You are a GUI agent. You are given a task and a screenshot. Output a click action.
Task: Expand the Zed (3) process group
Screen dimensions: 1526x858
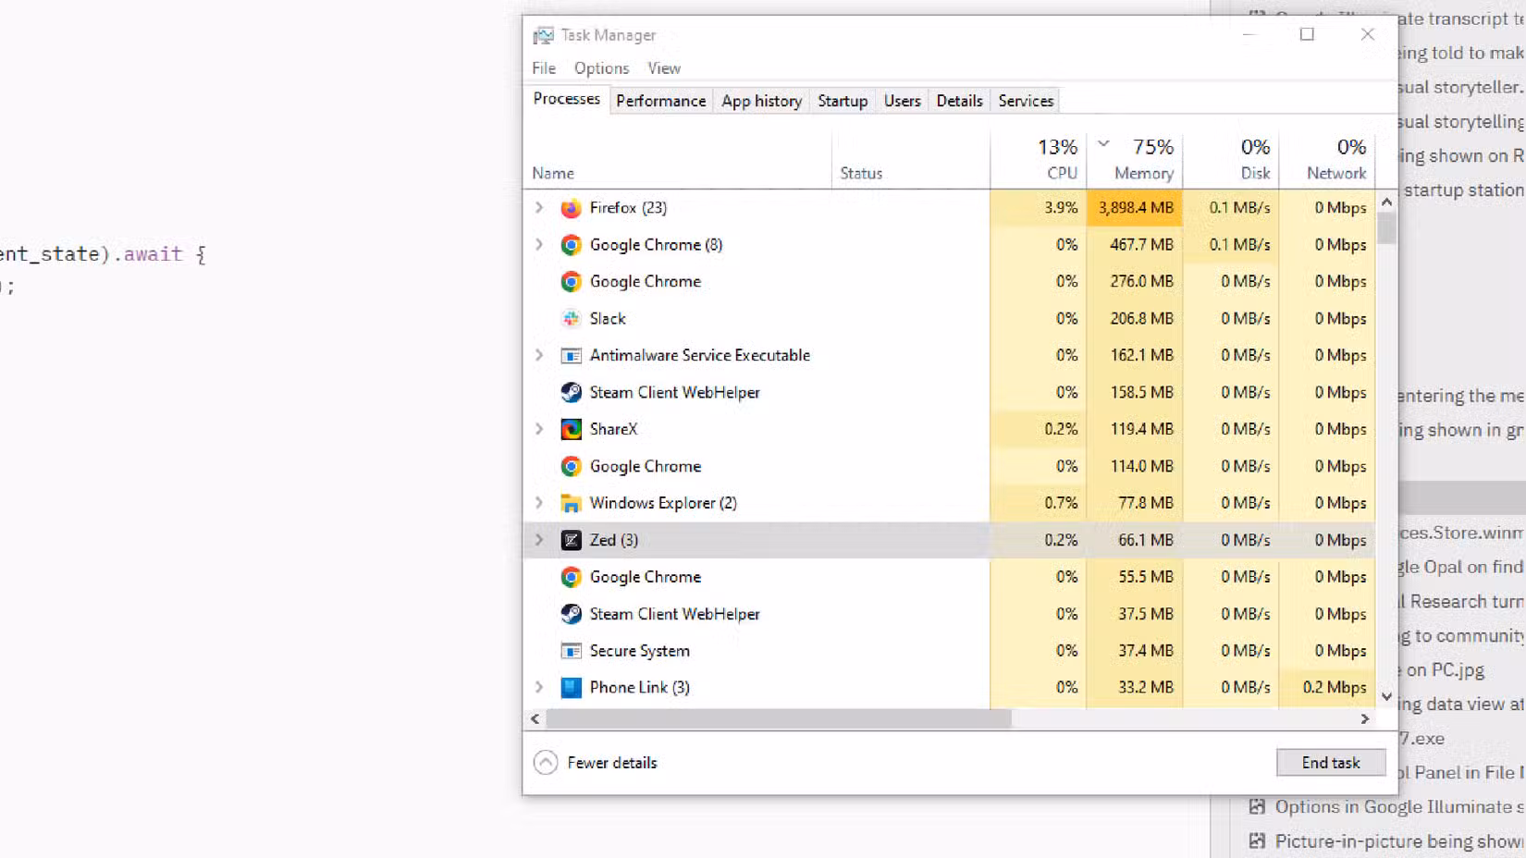coord(539,541)
